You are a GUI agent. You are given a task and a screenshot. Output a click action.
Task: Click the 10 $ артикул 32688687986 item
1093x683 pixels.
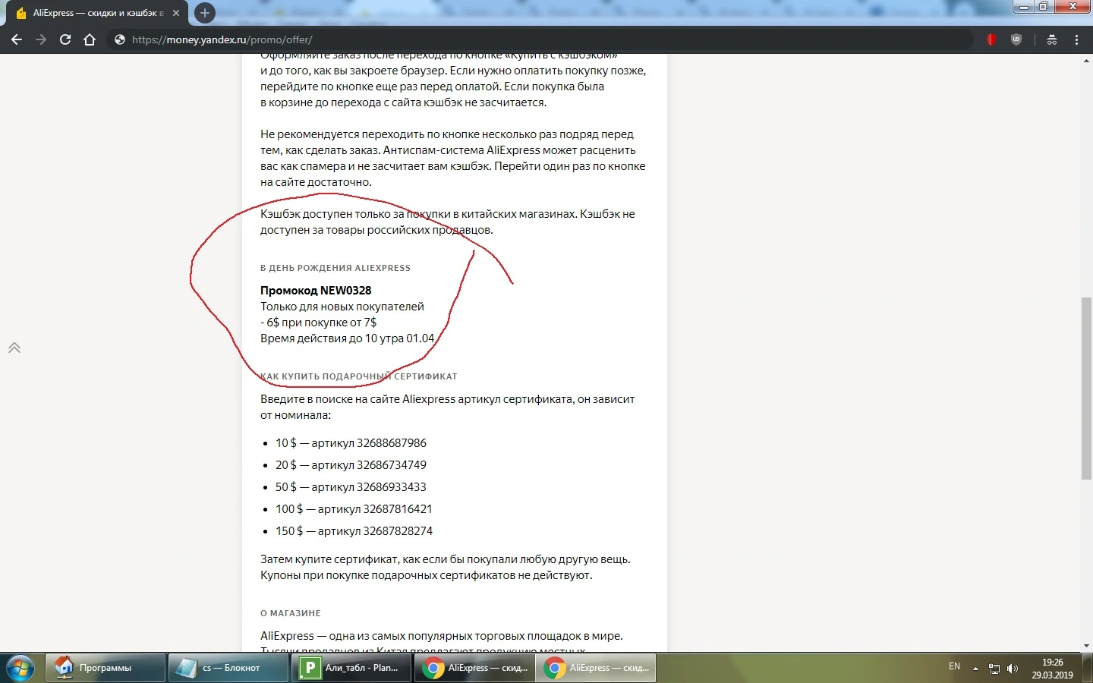click(x=351, y=443)
